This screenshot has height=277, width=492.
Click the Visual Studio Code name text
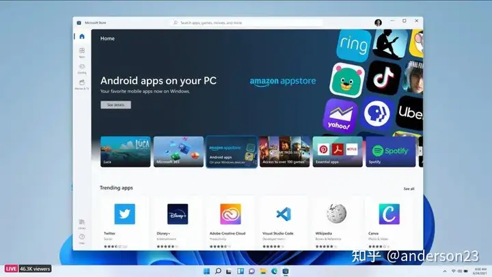tap(278, 233)
